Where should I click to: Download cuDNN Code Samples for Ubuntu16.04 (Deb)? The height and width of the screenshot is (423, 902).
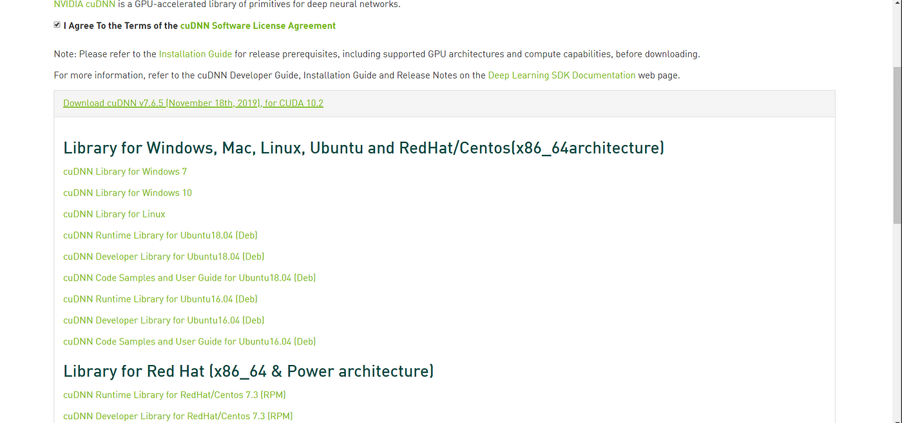[189, 342]
